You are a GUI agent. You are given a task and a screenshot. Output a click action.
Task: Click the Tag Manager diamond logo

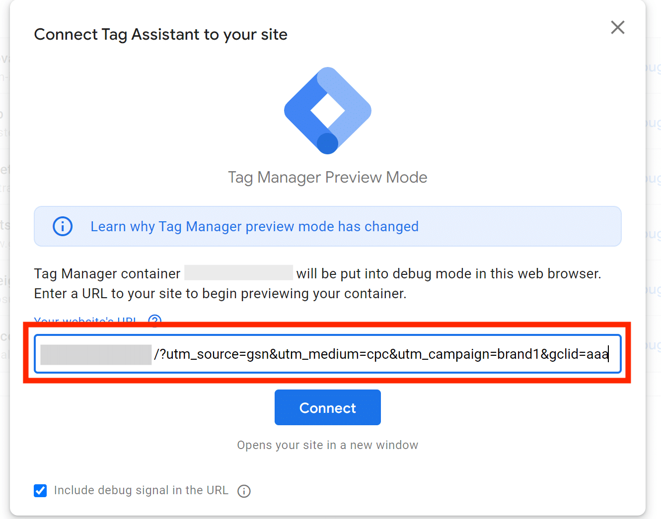(x=328, y=110)
